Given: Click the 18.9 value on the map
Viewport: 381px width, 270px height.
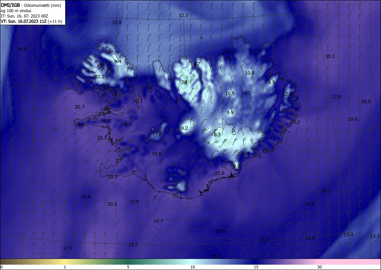Looking at the screenshot, I should click(366, 102).
